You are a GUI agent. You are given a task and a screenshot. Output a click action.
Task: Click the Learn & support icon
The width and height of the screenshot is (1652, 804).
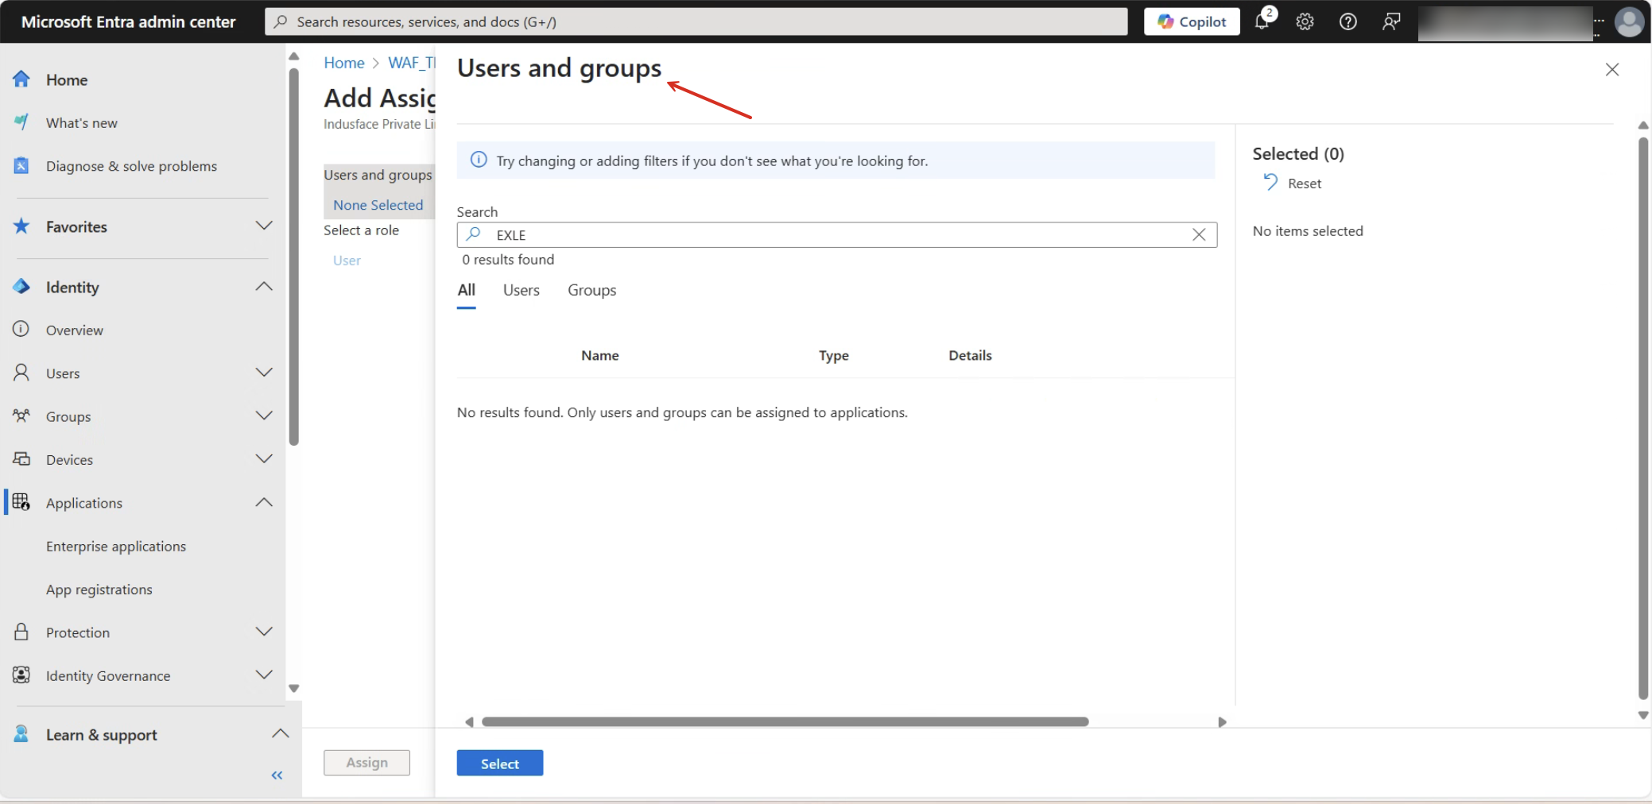tap(21, 734)
